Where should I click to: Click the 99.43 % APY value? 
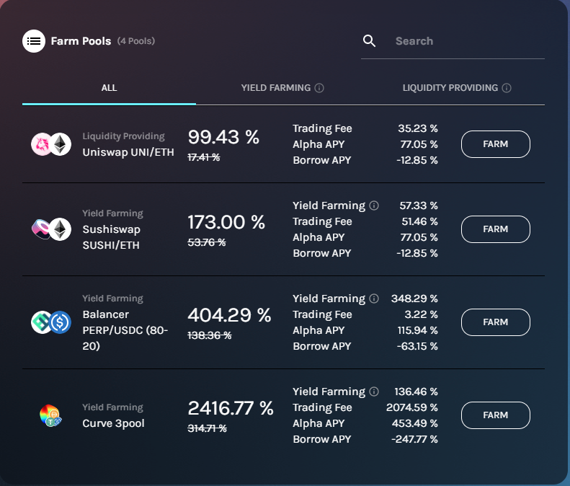(x=223, y=137)
